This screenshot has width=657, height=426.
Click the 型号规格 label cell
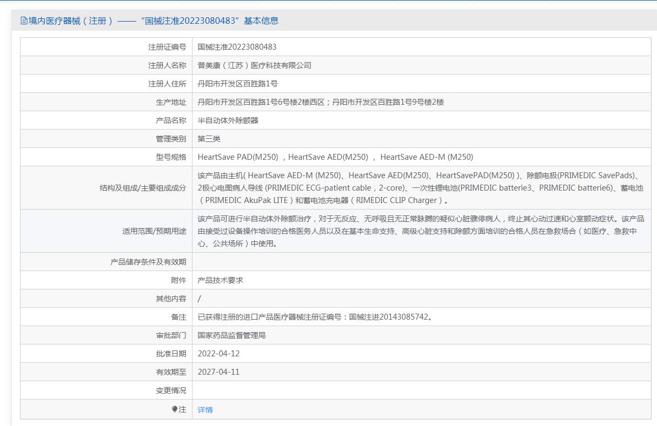pyautogui.click(x=106, y=157)
